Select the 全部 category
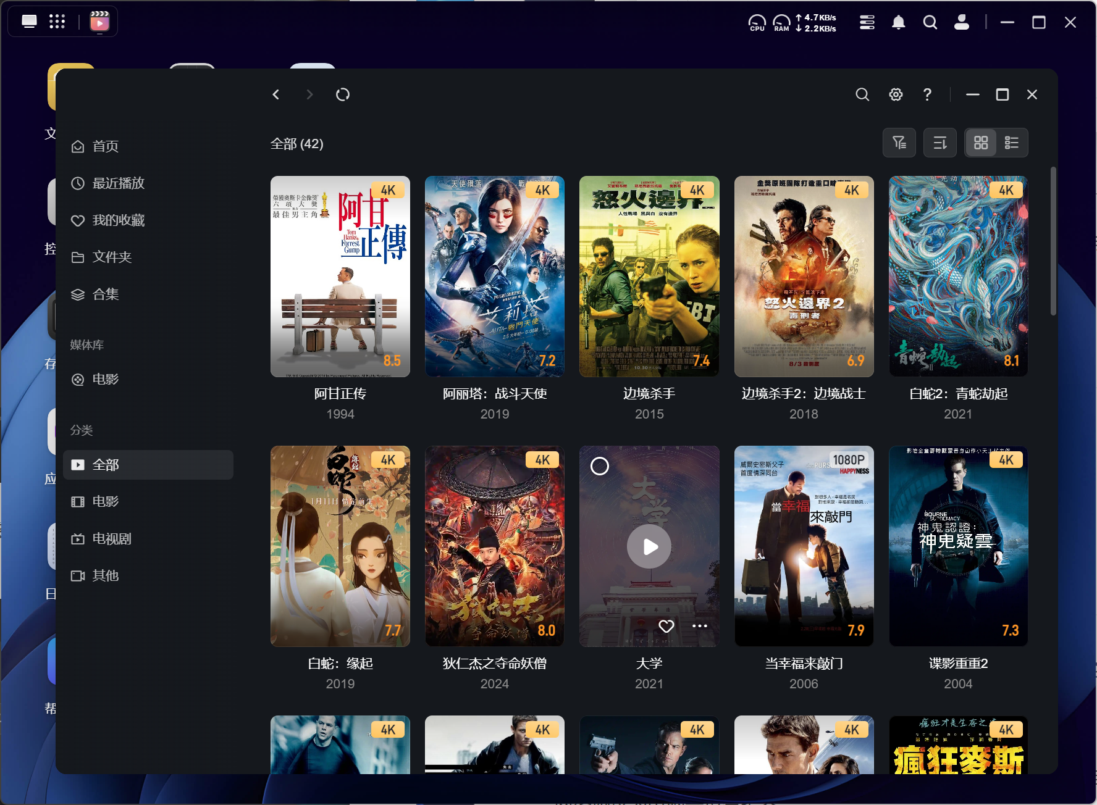 148,465
